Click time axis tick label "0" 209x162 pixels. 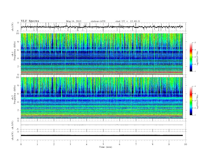point(21,144)
